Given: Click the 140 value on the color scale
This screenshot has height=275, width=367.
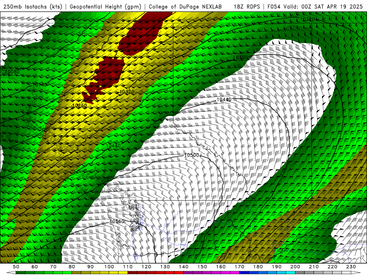Looking at the screenshot, I should (183, 267).
